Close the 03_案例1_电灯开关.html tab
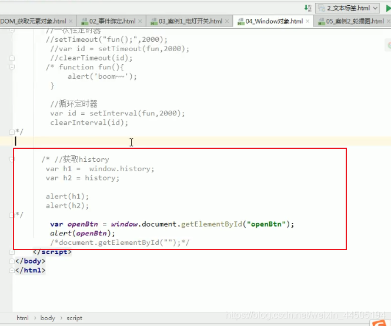This screenshot has height=326, width=391. [227, 21]
